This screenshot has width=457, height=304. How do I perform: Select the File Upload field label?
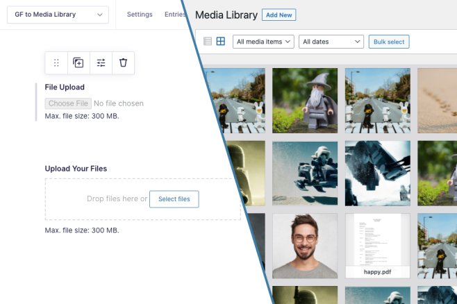click(65, 87)
